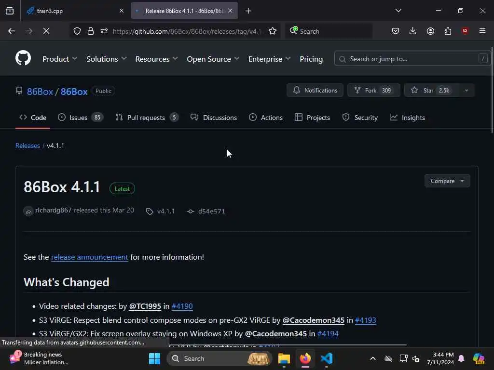List all tabs dropdown arrow
The image size is (494, 370).
pos(398,11)
